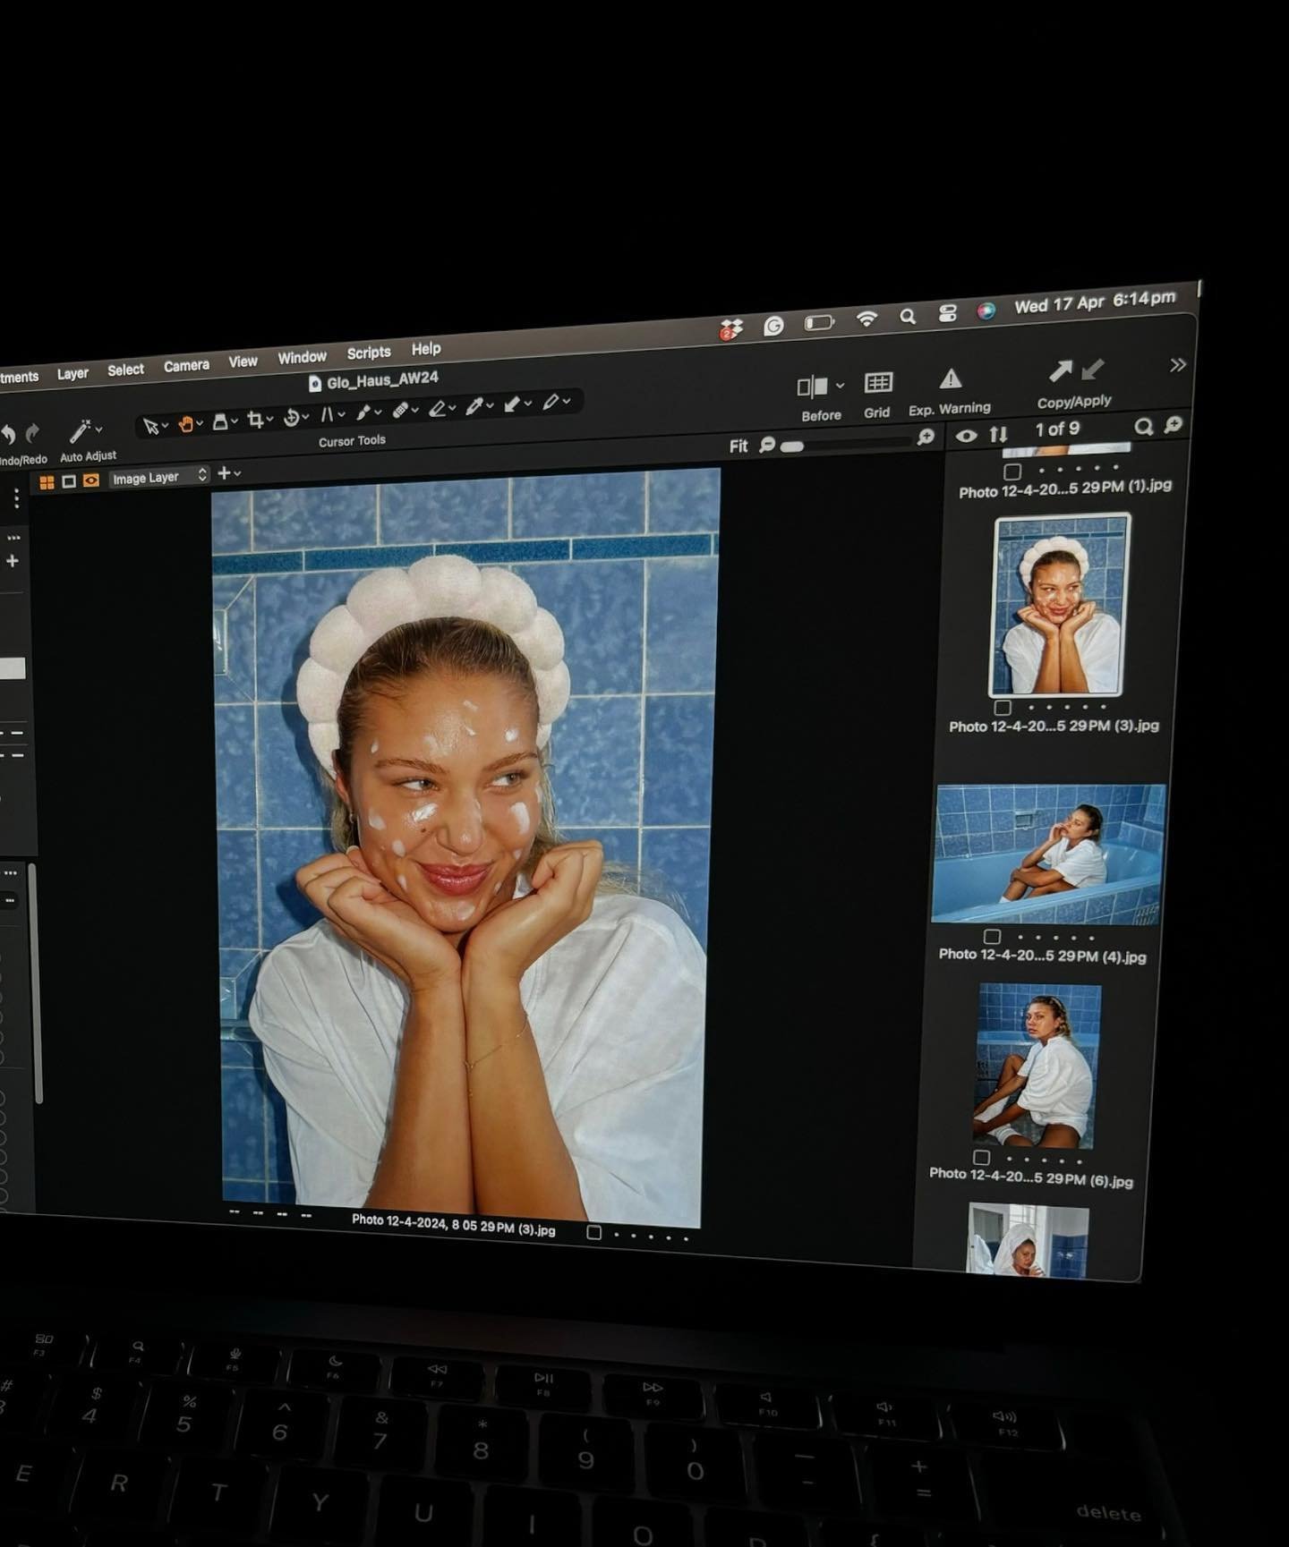
Task: Toggle Exp. Warning overlay
Action: [x=950, y=379]
